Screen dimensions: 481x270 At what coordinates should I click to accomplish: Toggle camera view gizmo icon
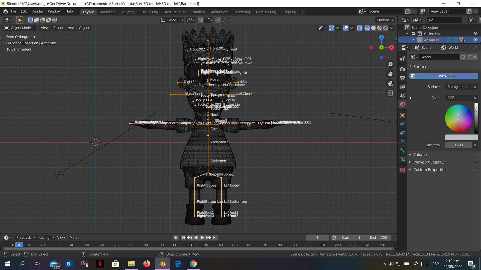coord(390,83)
